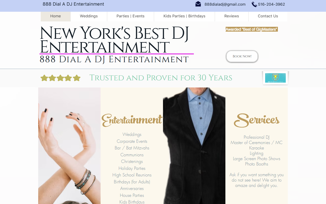
Task: Click Large Screen Photo Shows entry
Action: [256, 159]
